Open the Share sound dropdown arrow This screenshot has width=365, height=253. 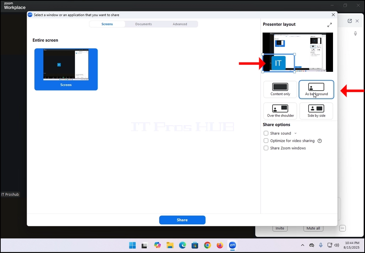(295, 133)
